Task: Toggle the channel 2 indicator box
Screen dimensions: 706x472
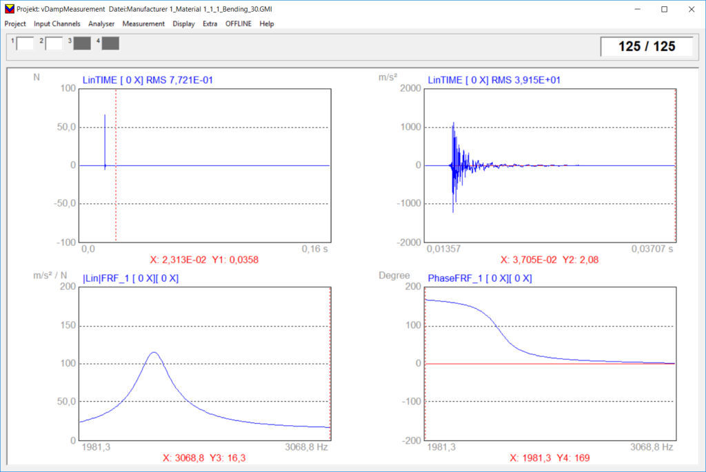Action: pos(54,43)
